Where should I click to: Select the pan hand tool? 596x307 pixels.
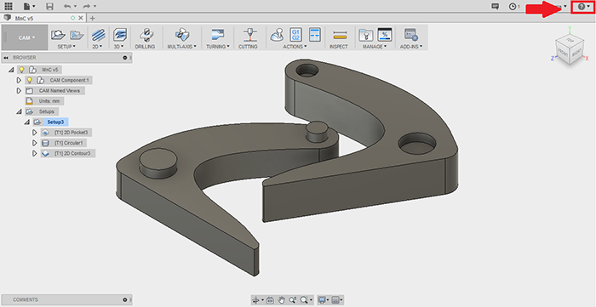pyautogui.click(x=281, y=300)
